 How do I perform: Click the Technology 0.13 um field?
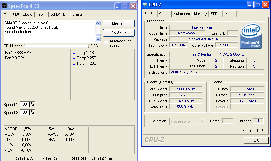(x=179, y=45)
